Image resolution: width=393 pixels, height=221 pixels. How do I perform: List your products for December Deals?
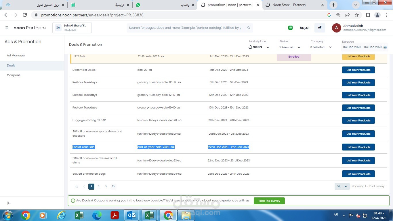coord(358,70)
